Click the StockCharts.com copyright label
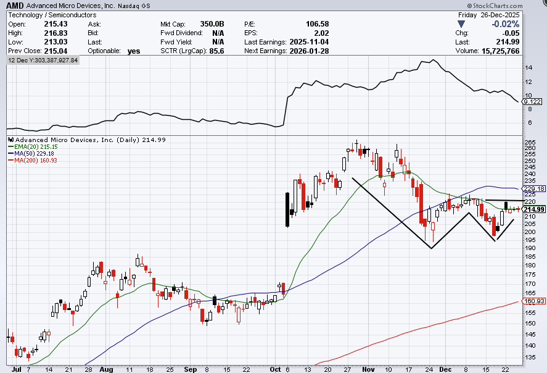The height and width of the screenshot is (373, 547). pos(495,6)
